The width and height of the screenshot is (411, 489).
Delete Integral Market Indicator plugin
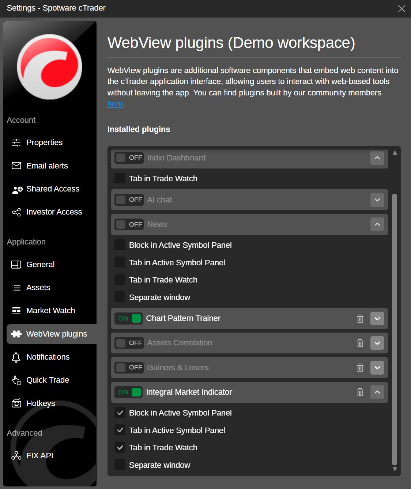360,392
